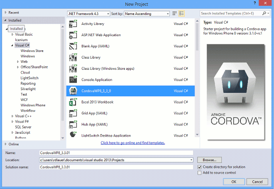
Task: Expand the Visual C++ tree node
Action: click(12, 116)
